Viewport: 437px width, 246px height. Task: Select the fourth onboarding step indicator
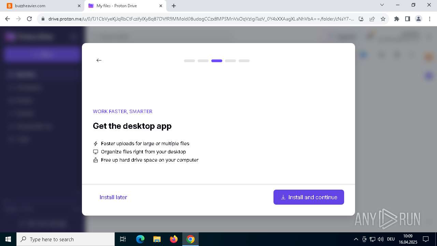point(230,61)
